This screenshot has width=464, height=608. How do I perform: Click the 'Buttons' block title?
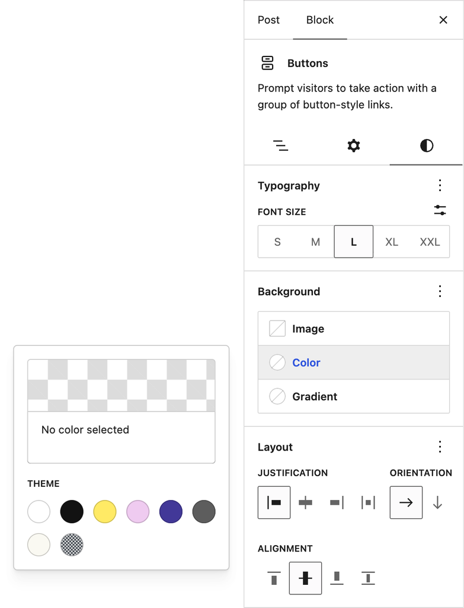point(308,63)
